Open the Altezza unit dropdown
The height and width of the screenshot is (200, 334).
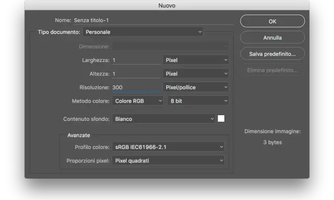tap(196, 74)
